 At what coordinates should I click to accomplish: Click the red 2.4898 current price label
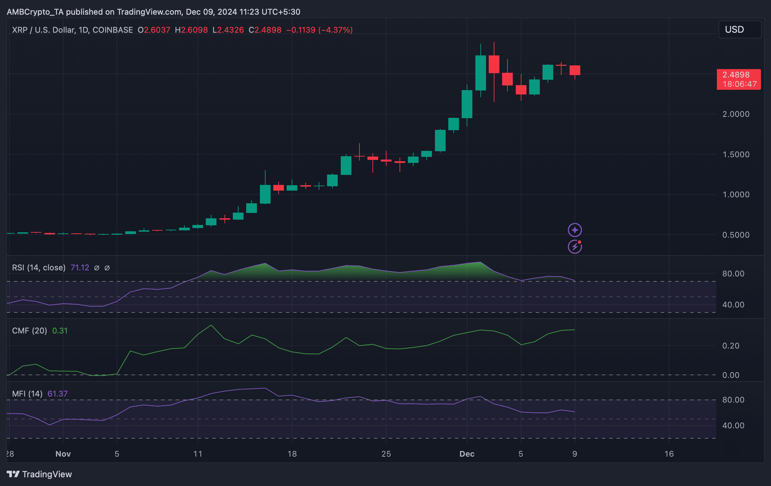pos(739,79)
